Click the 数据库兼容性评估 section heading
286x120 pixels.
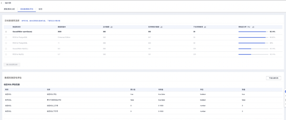click(13, 78)
